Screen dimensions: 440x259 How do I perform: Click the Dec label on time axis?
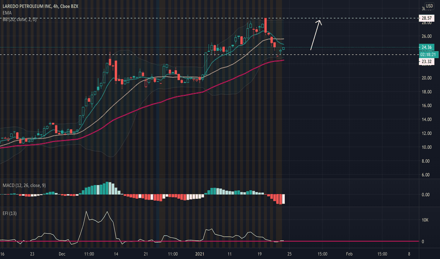pyautogui.click(x=62, y=254)
